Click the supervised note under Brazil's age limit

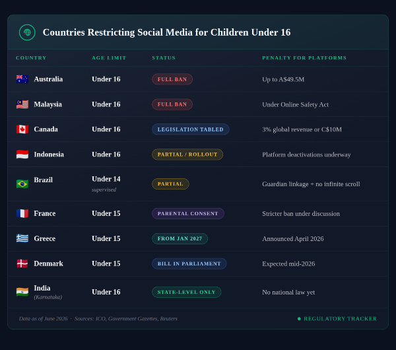(x=104, y=190)
